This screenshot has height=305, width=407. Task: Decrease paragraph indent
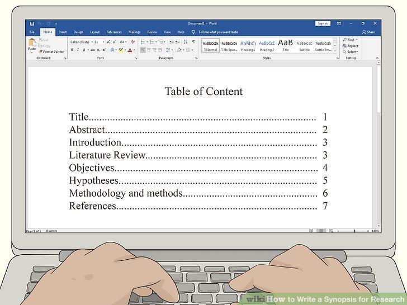[172, 42]
